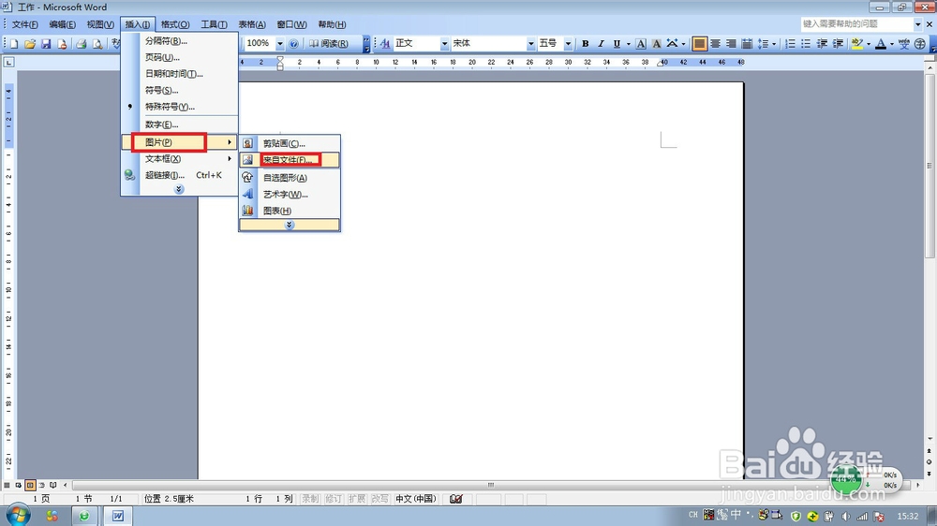Select Align Left (highlighted) button
The height and width of the screenshot is (526, 937).
(699, 44)
